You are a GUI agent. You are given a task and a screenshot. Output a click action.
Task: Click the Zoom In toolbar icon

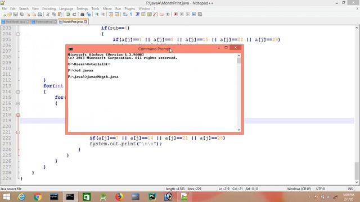coord(97,15)
